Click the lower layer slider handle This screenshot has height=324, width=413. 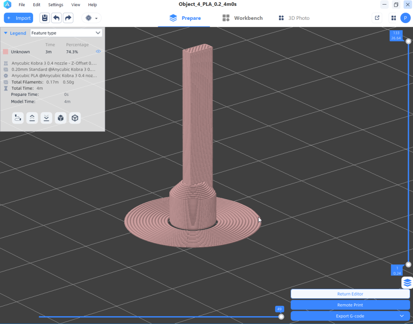408,264
